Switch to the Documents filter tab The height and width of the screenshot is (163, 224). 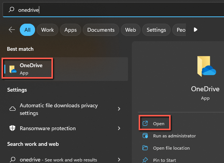pyautogui.click(x=101, y=30)
